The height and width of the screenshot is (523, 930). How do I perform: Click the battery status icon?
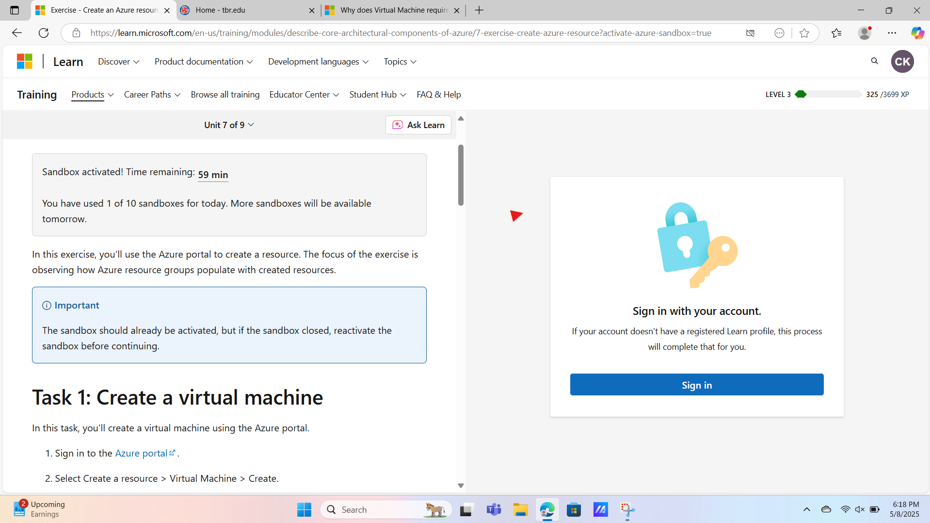point(875,509)
